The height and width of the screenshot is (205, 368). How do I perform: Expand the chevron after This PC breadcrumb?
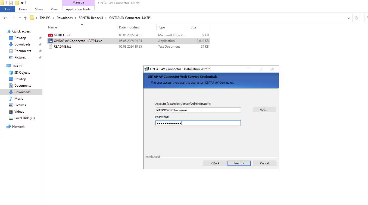(x=53, y=18)
